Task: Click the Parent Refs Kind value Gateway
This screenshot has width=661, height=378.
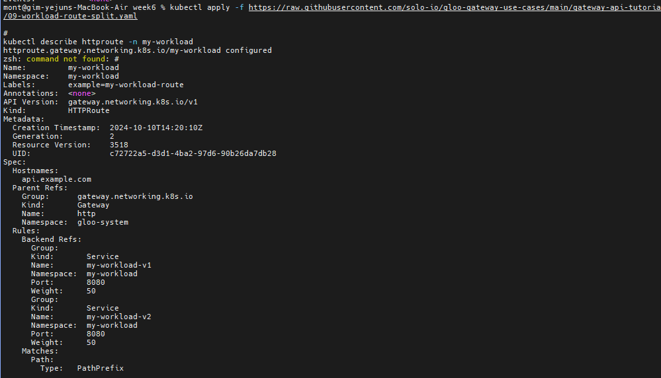Action: 93,205
